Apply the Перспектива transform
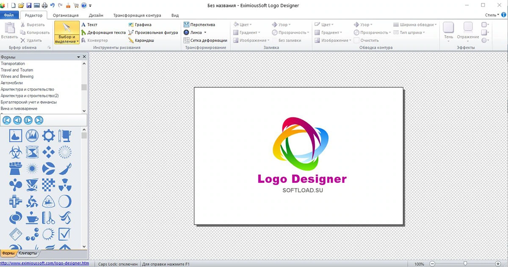508x267 pixels. 199,25
